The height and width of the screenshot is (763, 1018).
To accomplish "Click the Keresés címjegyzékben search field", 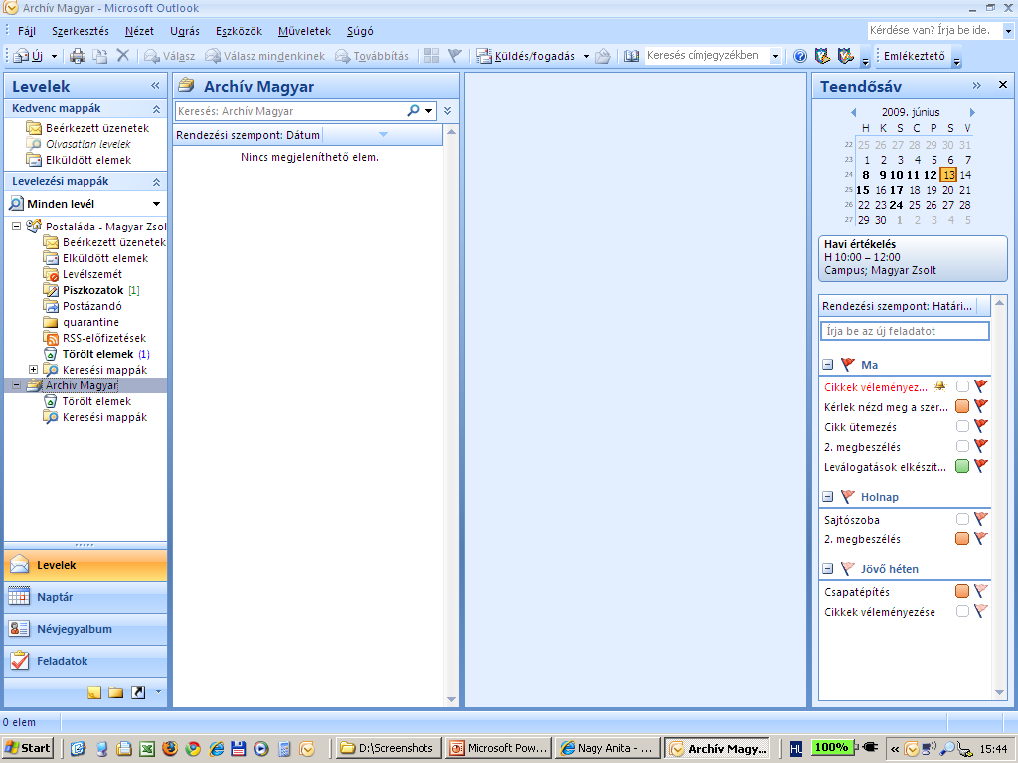I will pos(707,56).
